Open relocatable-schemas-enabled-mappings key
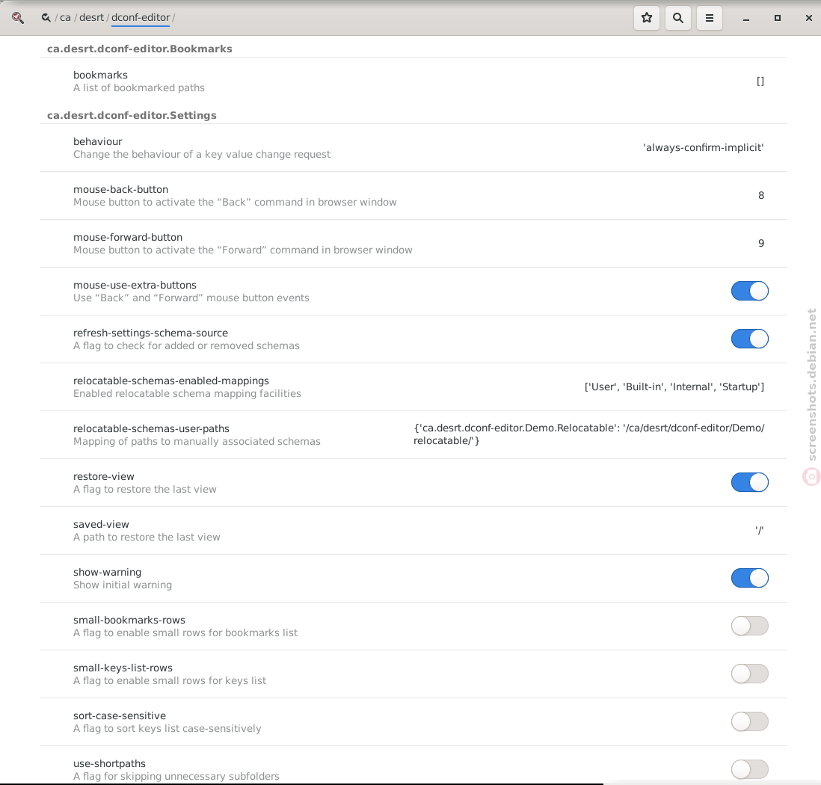The width and height of the screenshot is (821, 785). (x=413, y=387)
